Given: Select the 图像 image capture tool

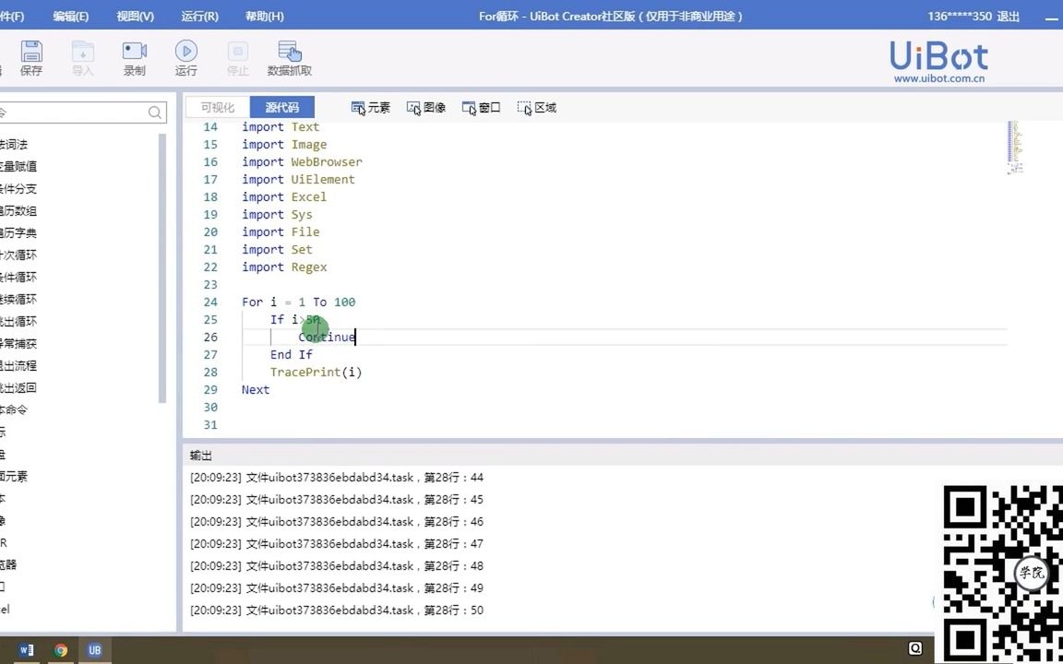Looking at the screenshot, I should tap(425, 107).
